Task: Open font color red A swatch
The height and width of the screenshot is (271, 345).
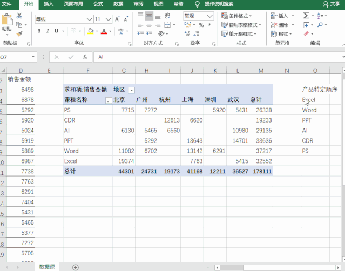Action: tap(104, 31)
